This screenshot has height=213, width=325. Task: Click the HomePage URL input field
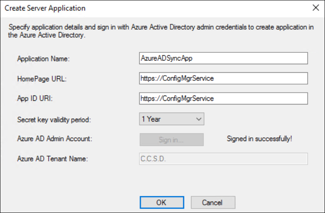pos(223,78)
